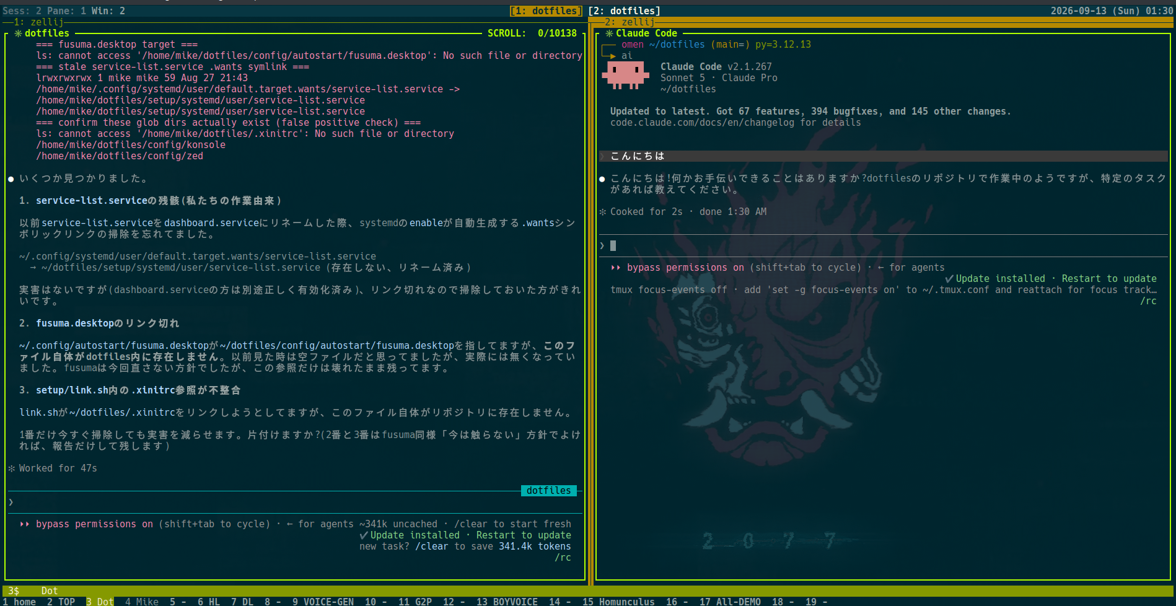The width and height of the screenshot is (1176, 606).
Task: Click the prompt chevron in the left dotfiles pane
Action: click(x=11, y=502)
